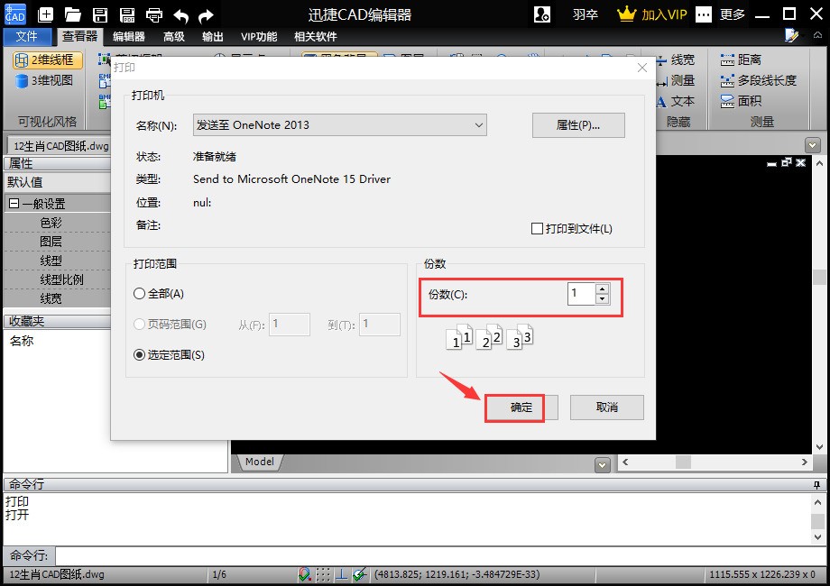This screenshot has height=586, width=830.
Task: Click the 确定 button in print dialog
Action: tap(521, 407)
